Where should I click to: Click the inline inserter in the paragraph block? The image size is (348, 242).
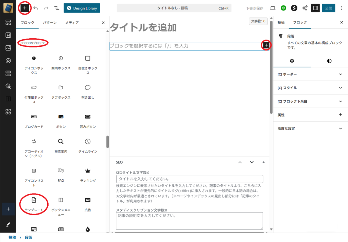(x=266, y=45)
